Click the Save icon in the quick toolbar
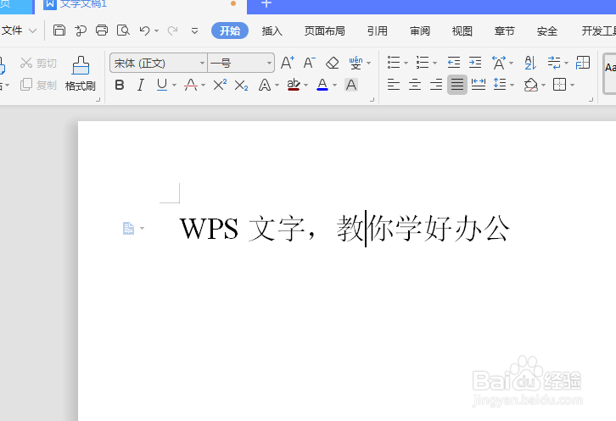This screenshot has width=616, height=421. coord(59,30)
